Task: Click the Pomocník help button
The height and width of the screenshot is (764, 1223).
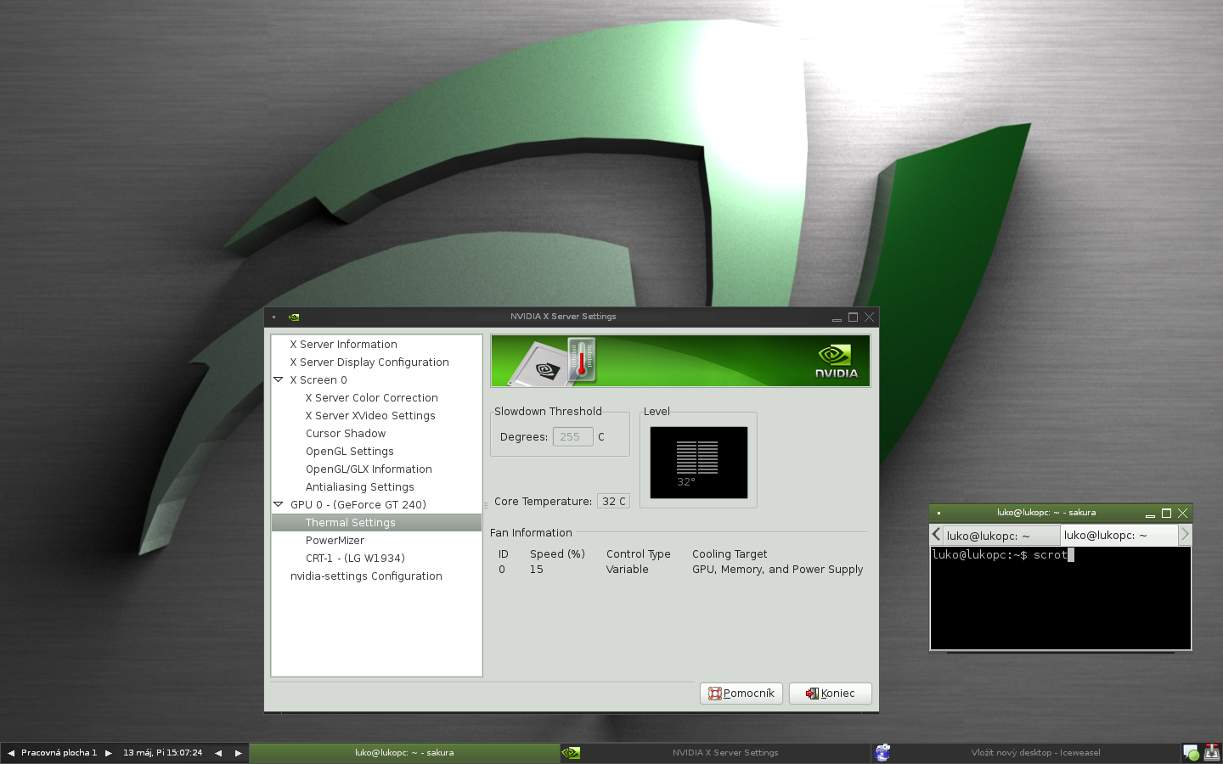Action: pos(741,694)
